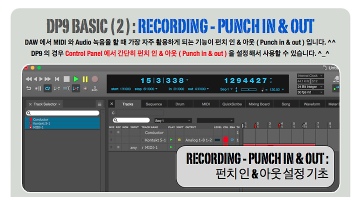Click the curved undo-arrow transport icon
Image resolution: width=360 pixels, height=197 pixels.
pos(28,88)
